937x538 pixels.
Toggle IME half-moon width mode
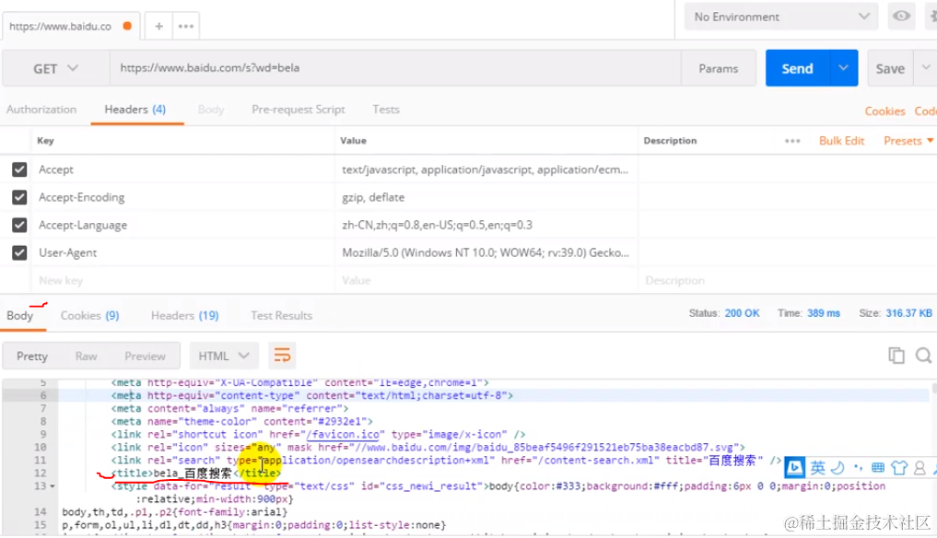(837, 467)
